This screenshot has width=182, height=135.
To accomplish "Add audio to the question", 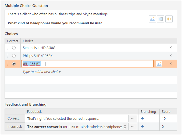I will 169,19.
